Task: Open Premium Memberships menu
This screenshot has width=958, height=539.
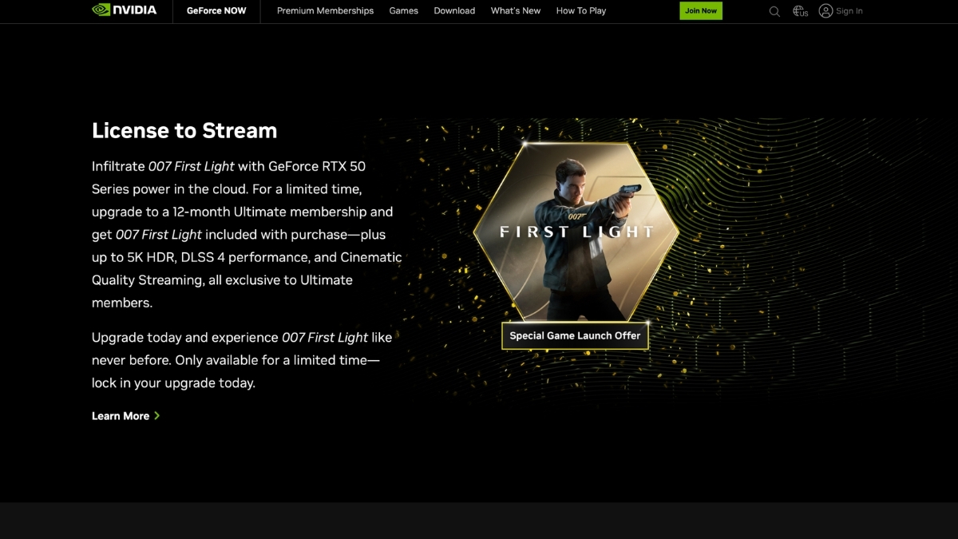Action: [x=325, y=11]
